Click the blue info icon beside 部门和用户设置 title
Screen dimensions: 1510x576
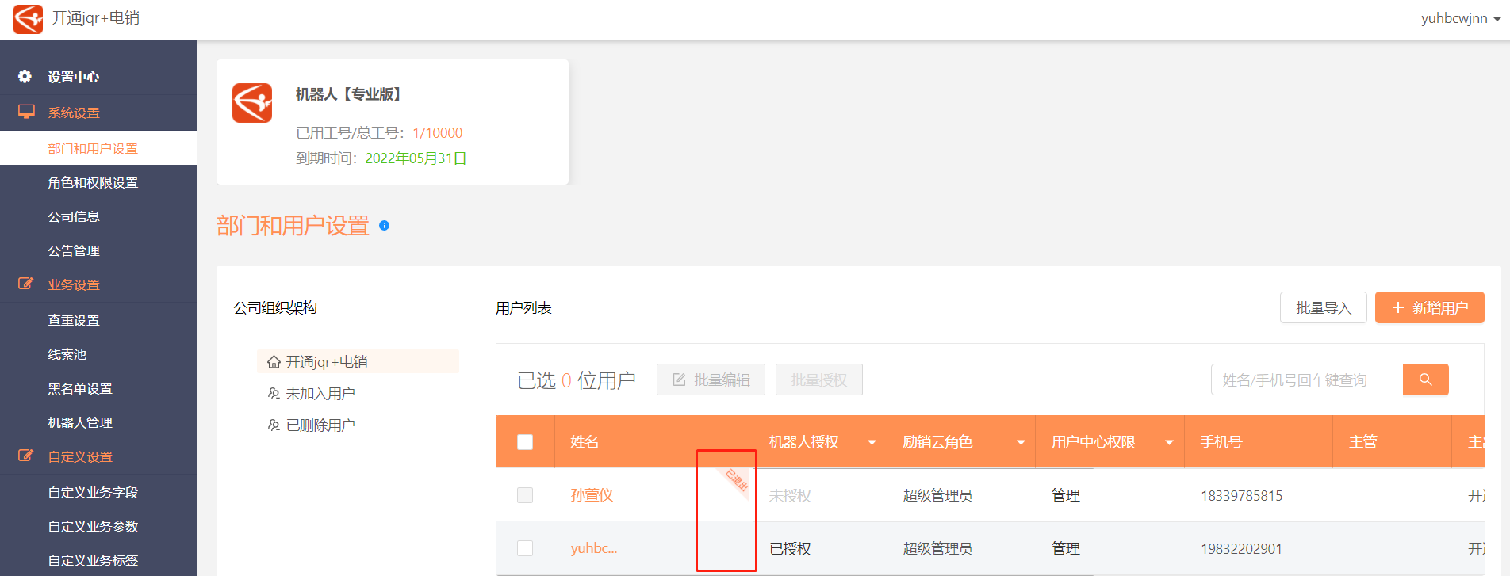click(384, 226)
